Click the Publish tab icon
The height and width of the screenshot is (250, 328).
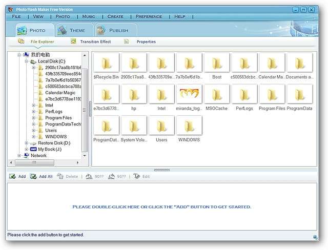[x=101, y=30]
